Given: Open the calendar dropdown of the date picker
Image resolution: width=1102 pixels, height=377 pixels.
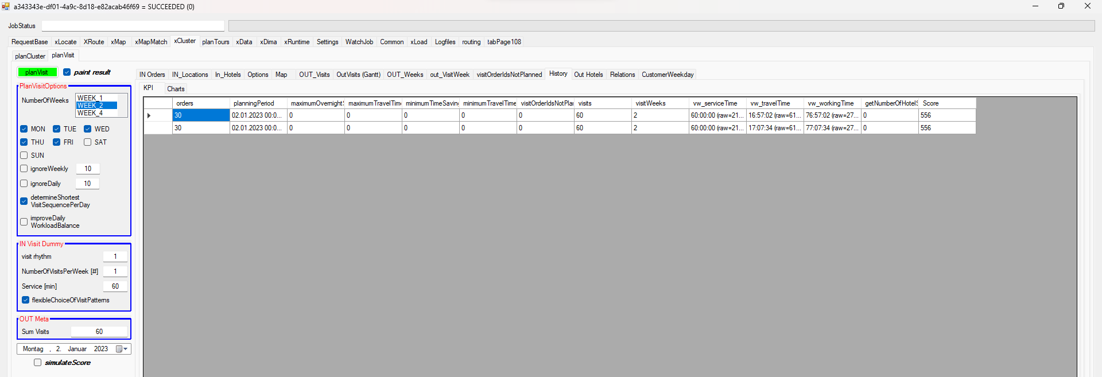Looking at the screenshot, I should point(122,349).
